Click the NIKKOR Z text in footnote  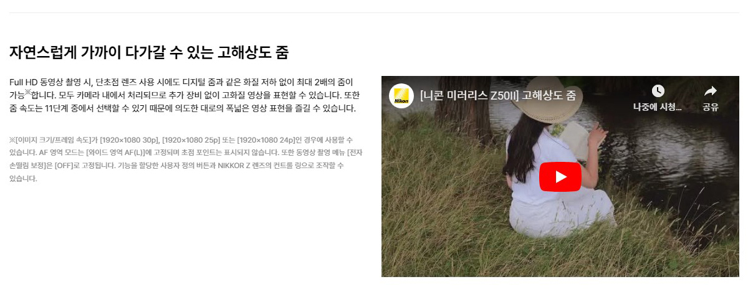point(239,166)
